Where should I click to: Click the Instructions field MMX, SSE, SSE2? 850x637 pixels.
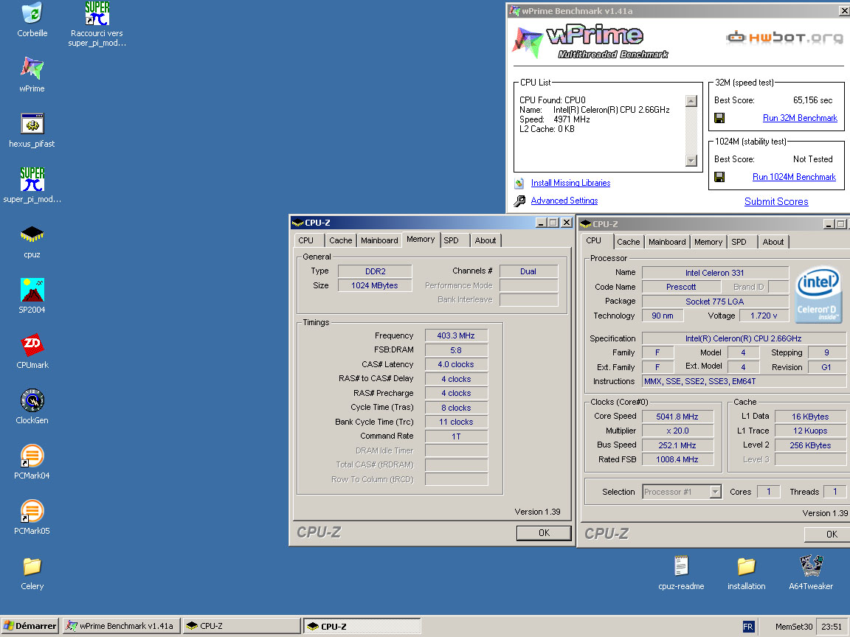[x=744, y=381]
